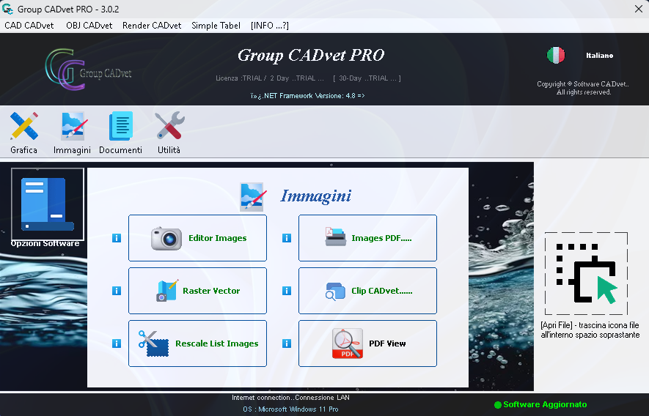Click the green Software Aggiornato status dot
The image size is (649, 416).
[497, 405]
